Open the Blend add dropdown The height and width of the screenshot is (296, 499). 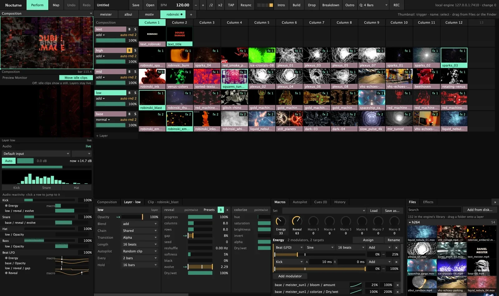point(140,224)
